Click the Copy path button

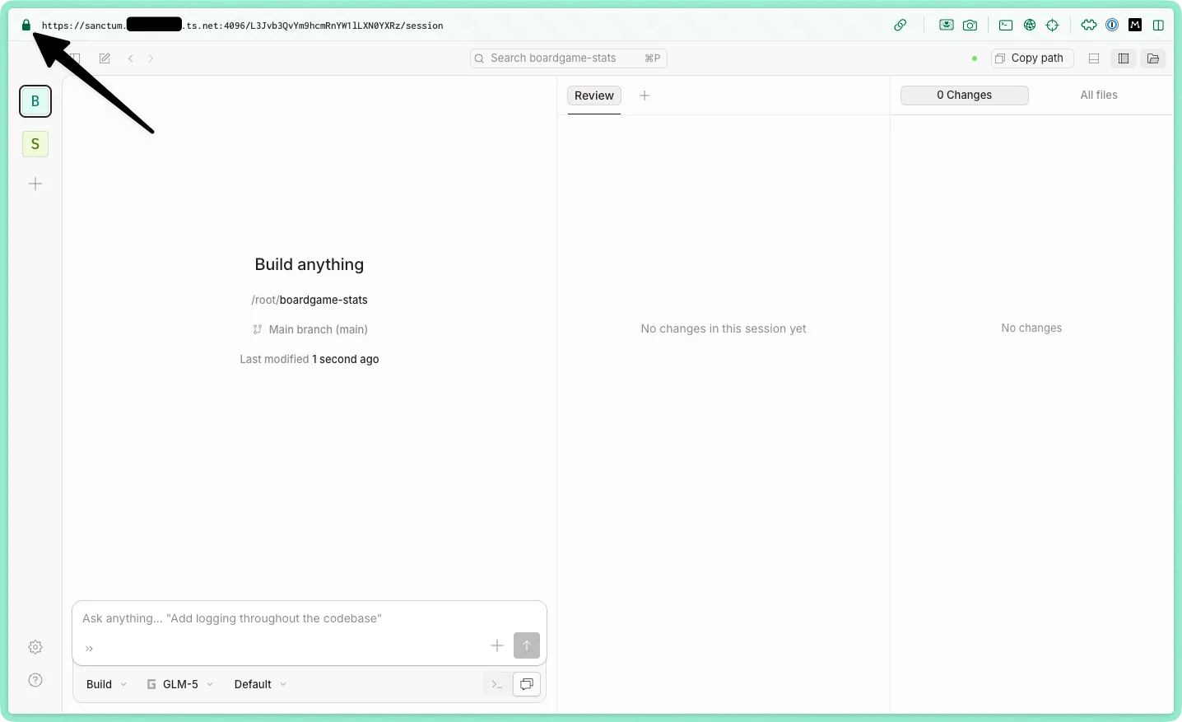(1031, 58)
